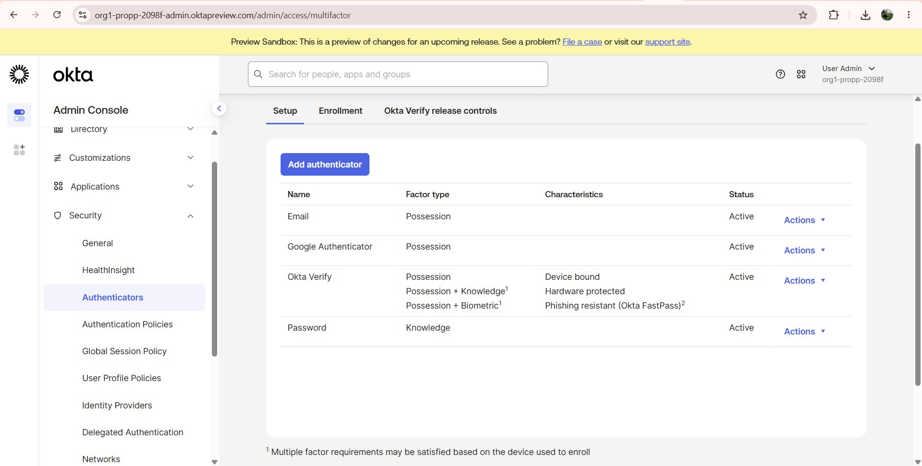Visit the support site link
This screenshot has height=466, width=922.
[667, 42]
